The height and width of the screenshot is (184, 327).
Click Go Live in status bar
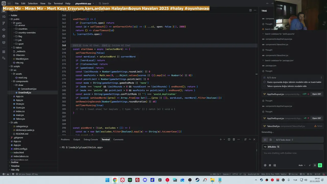pos(293,174)
